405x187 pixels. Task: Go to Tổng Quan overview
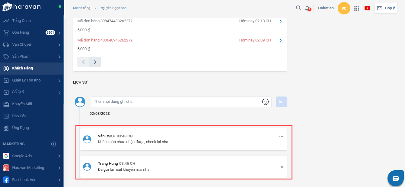(21, 21)
